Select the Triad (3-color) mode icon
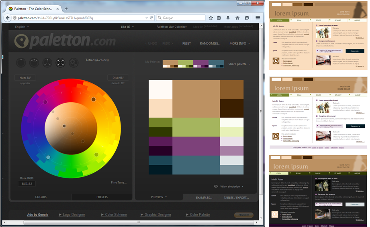 47,63
